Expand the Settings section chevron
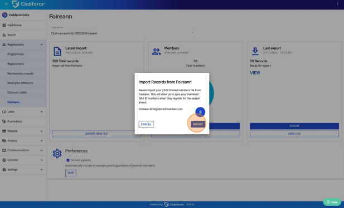344x208 pixels. coord(41,170)
